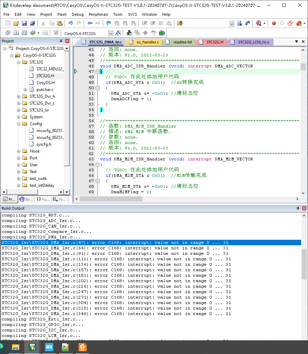308x354 pixels.
Task: Expand the test_int0delay folder
Action: tap(19, 186)
